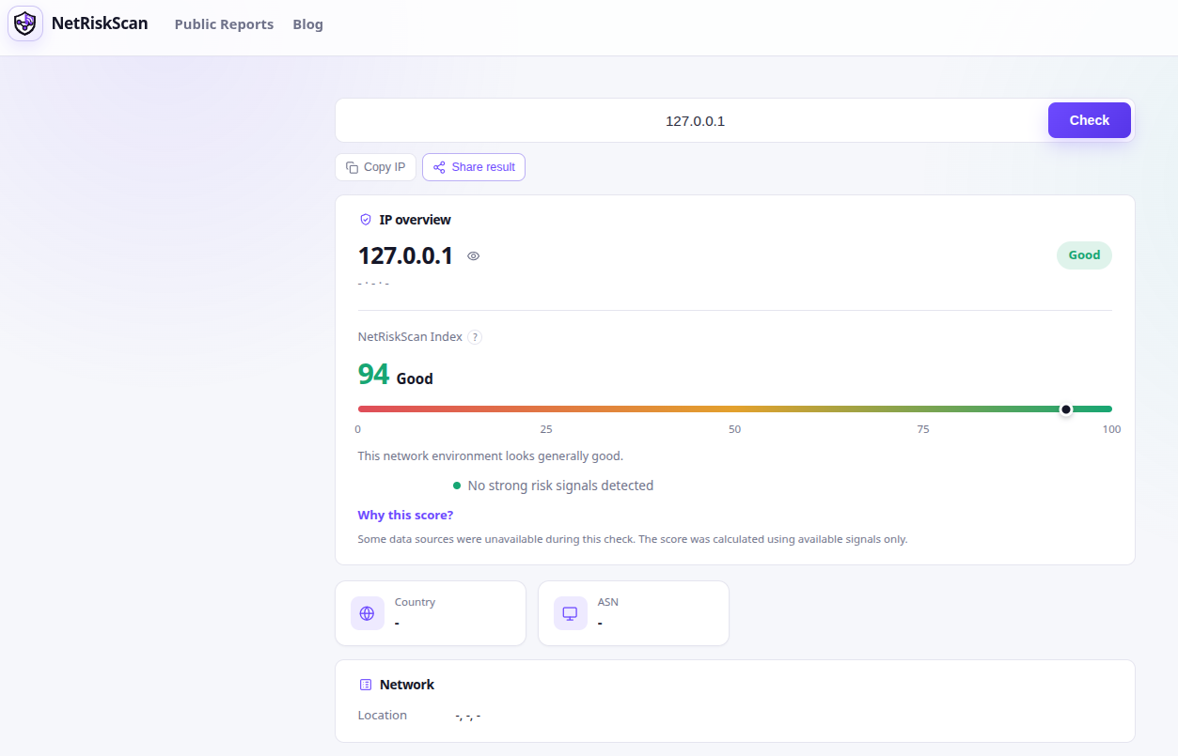Click the Network section heading
The width and height of the screenshot is (1178, 756).
(x=407, y=685)
